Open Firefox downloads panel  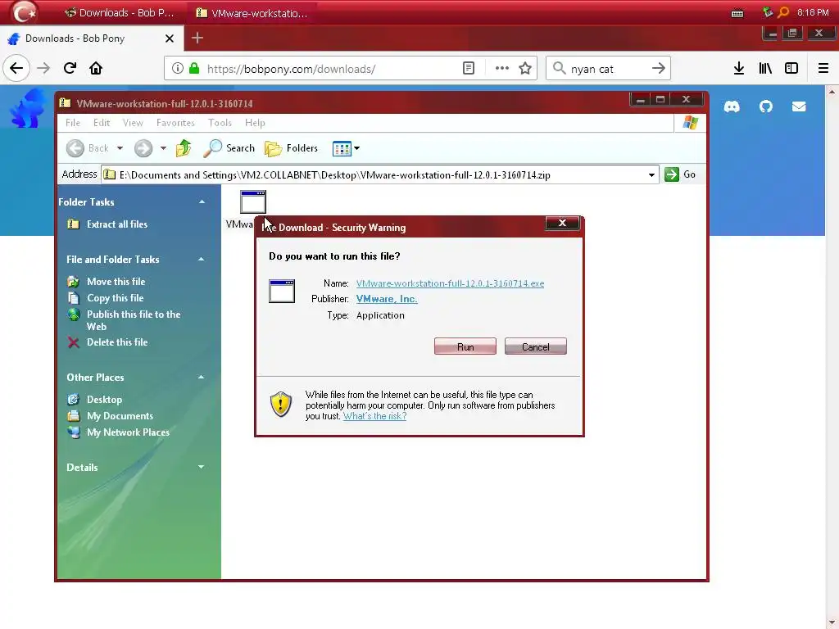(x=739, y=69)
